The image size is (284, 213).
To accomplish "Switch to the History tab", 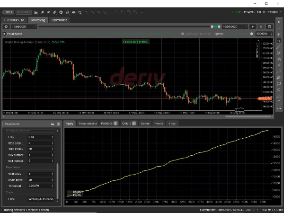I will [x=145, y=124].
